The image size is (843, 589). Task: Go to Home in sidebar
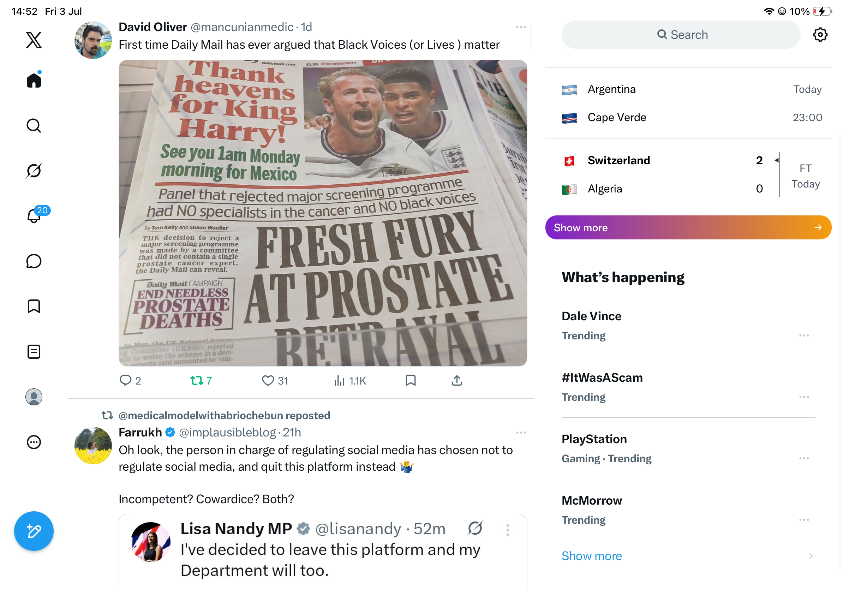(34, 80)
